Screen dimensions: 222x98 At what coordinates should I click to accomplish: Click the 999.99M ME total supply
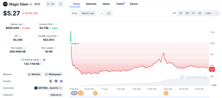(x=18, y=52)
